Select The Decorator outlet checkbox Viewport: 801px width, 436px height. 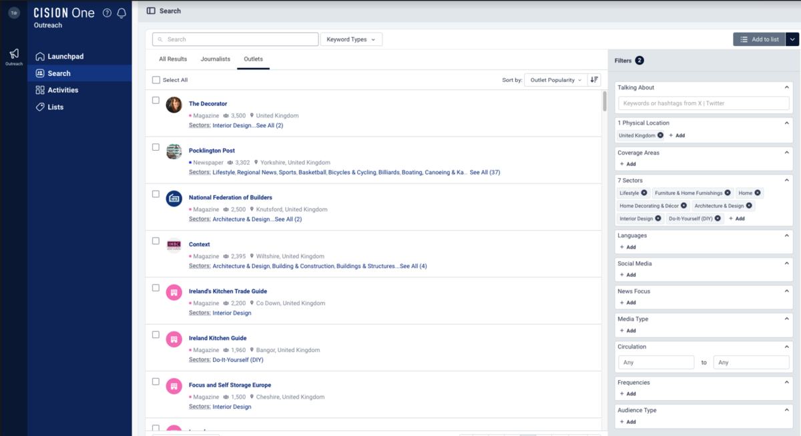point(156,101)
